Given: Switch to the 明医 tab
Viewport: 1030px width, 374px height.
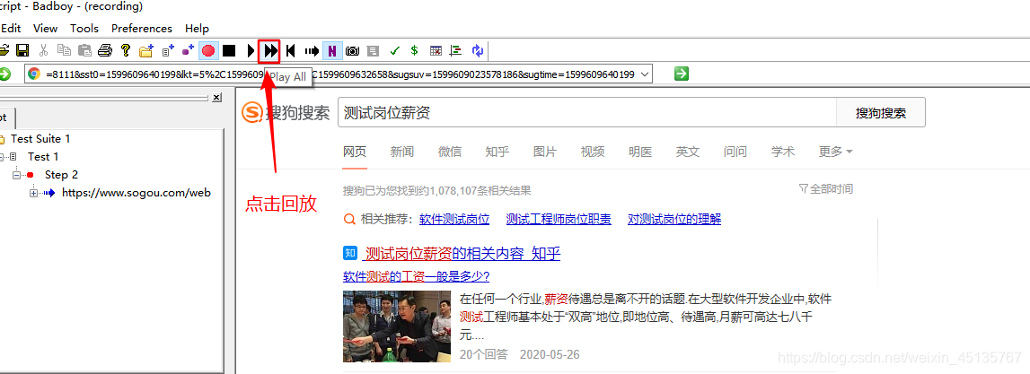Looking at the screenshot, I should [x=640, y=152].
